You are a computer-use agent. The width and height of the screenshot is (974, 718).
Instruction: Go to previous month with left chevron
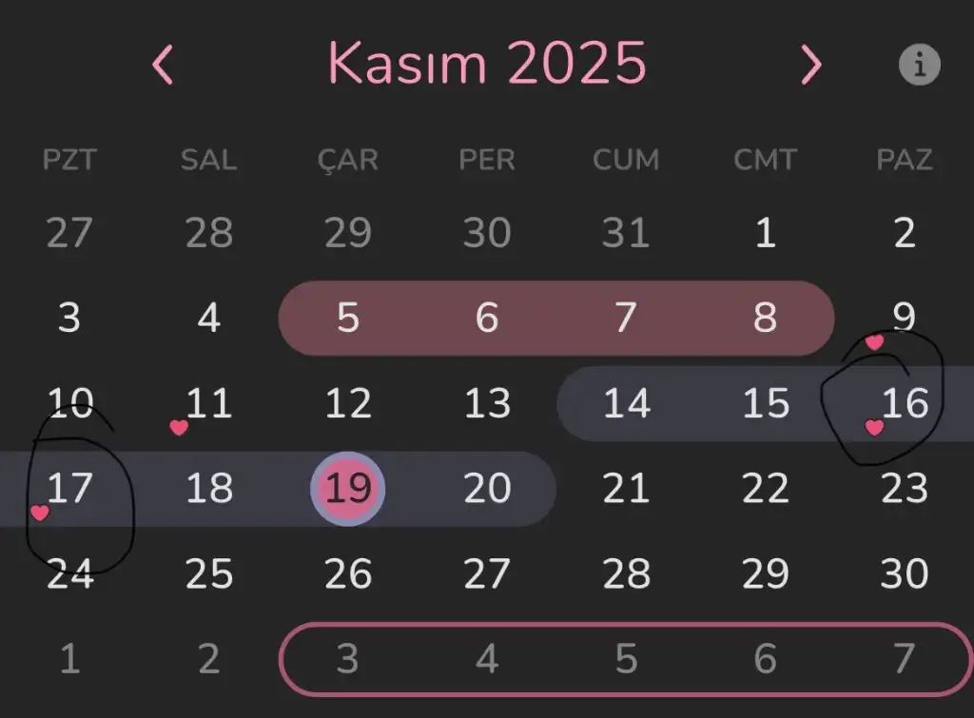[x=164, y=66]
